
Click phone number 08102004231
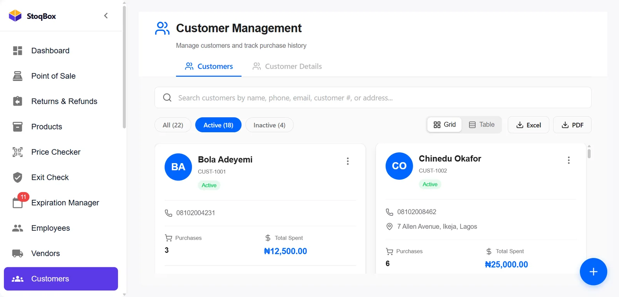[x=196, y=213]
